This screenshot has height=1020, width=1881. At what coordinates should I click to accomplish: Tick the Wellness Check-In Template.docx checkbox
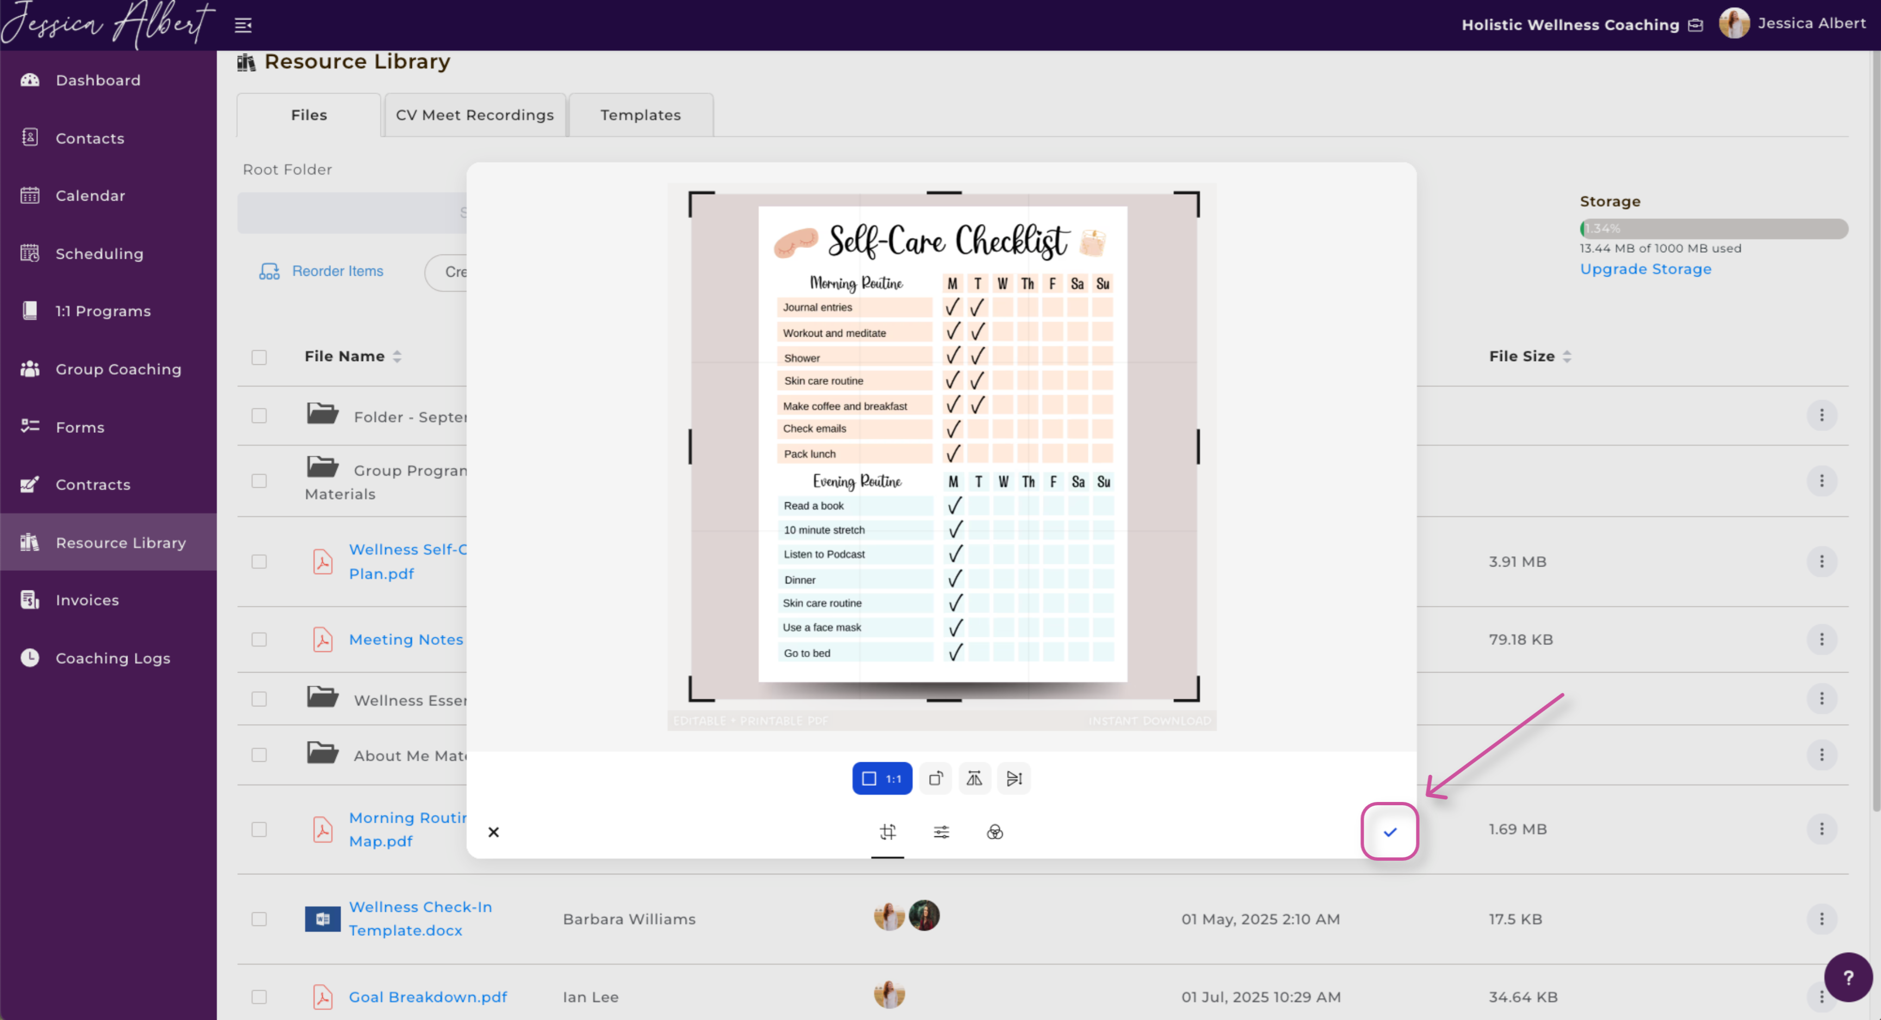[259, 918]
